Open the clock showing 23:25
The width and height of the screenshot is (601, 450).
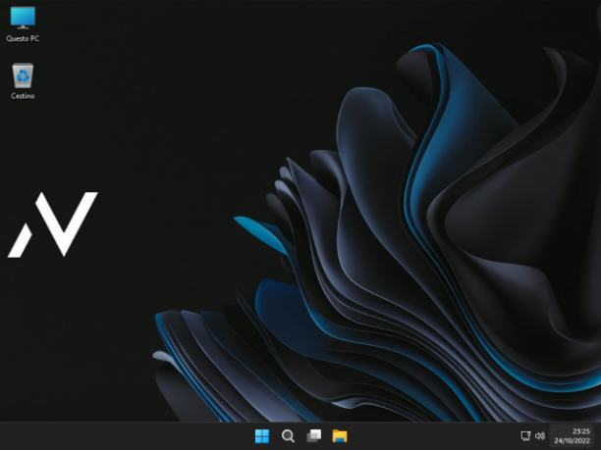pyautogui.click(x=581, y=431)
